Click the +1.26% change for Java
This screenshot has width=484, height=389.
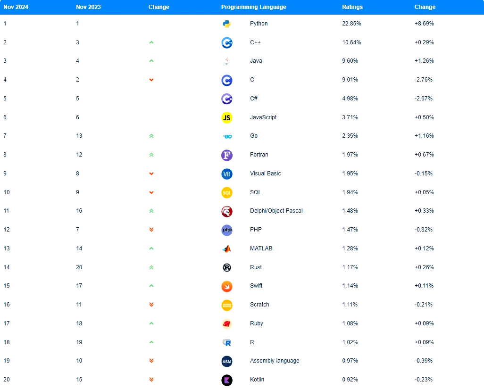pyautogui.click(x=424, y=61)
